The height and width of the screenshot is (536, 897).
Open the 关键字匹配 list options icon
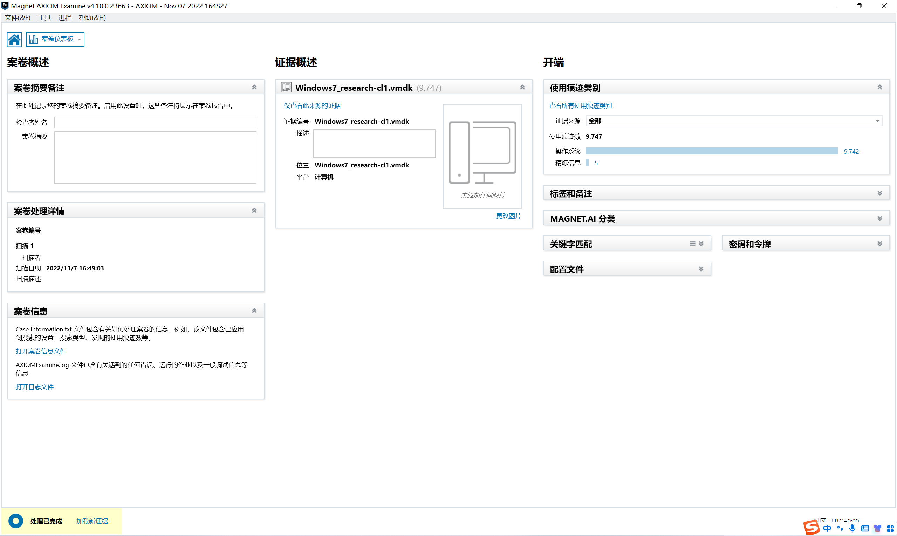point(692,244)
